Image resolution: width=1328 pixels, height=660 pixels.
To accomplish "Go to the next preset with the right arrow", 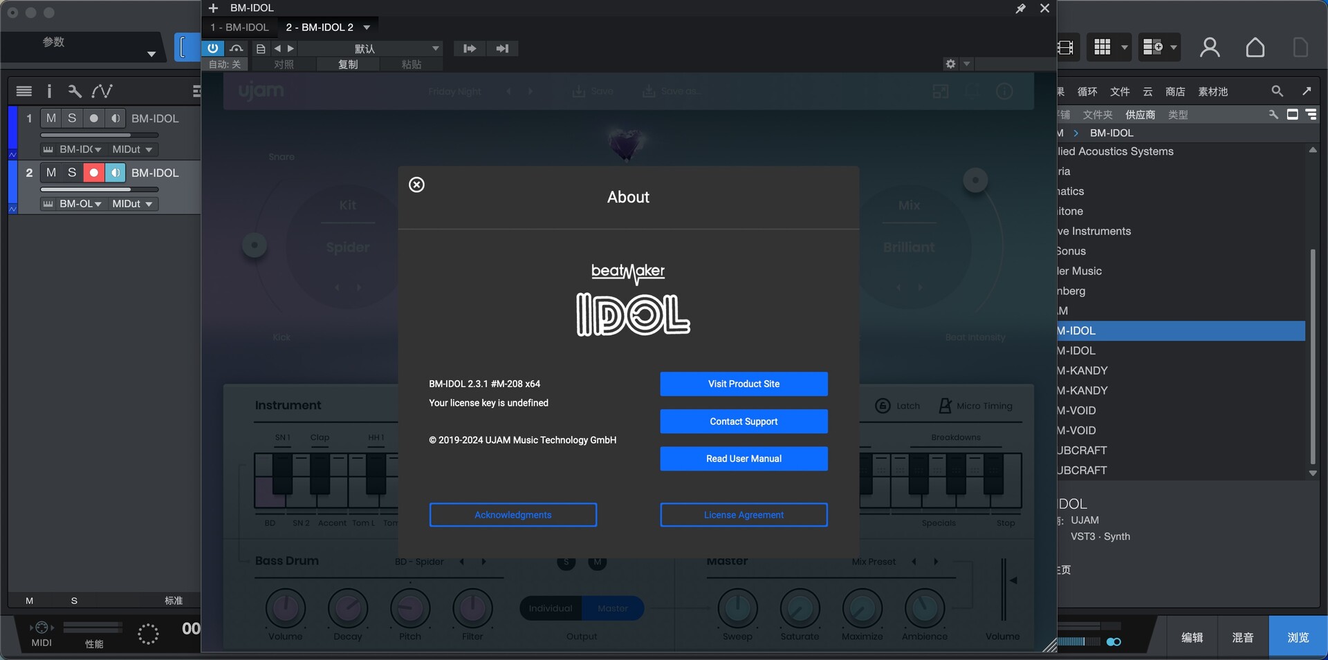I will point(291,48).
